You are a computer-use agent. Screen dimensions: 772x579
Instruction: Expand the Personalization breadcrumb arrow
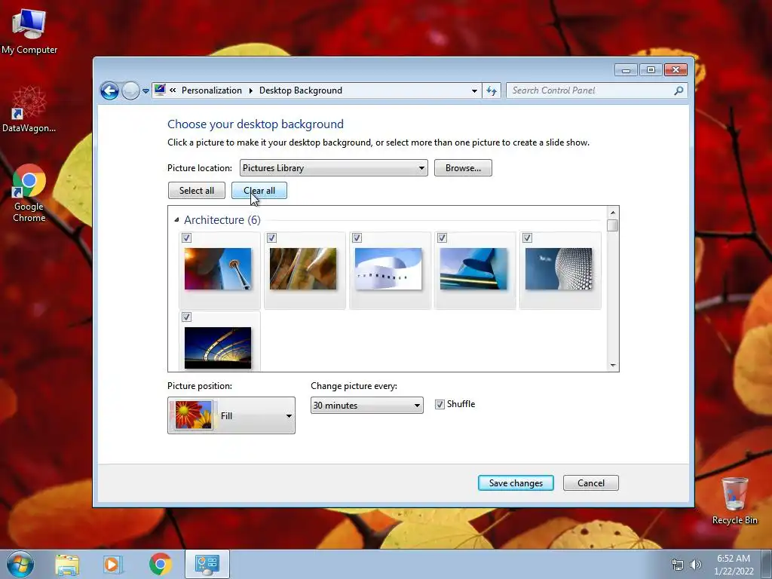pos(250,90)
